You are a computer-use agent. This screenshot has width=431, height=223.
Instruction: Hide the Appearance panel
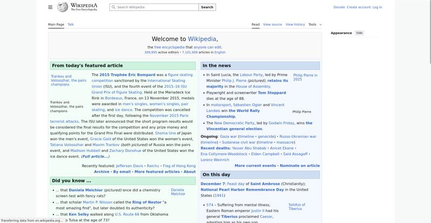(359, 33)
